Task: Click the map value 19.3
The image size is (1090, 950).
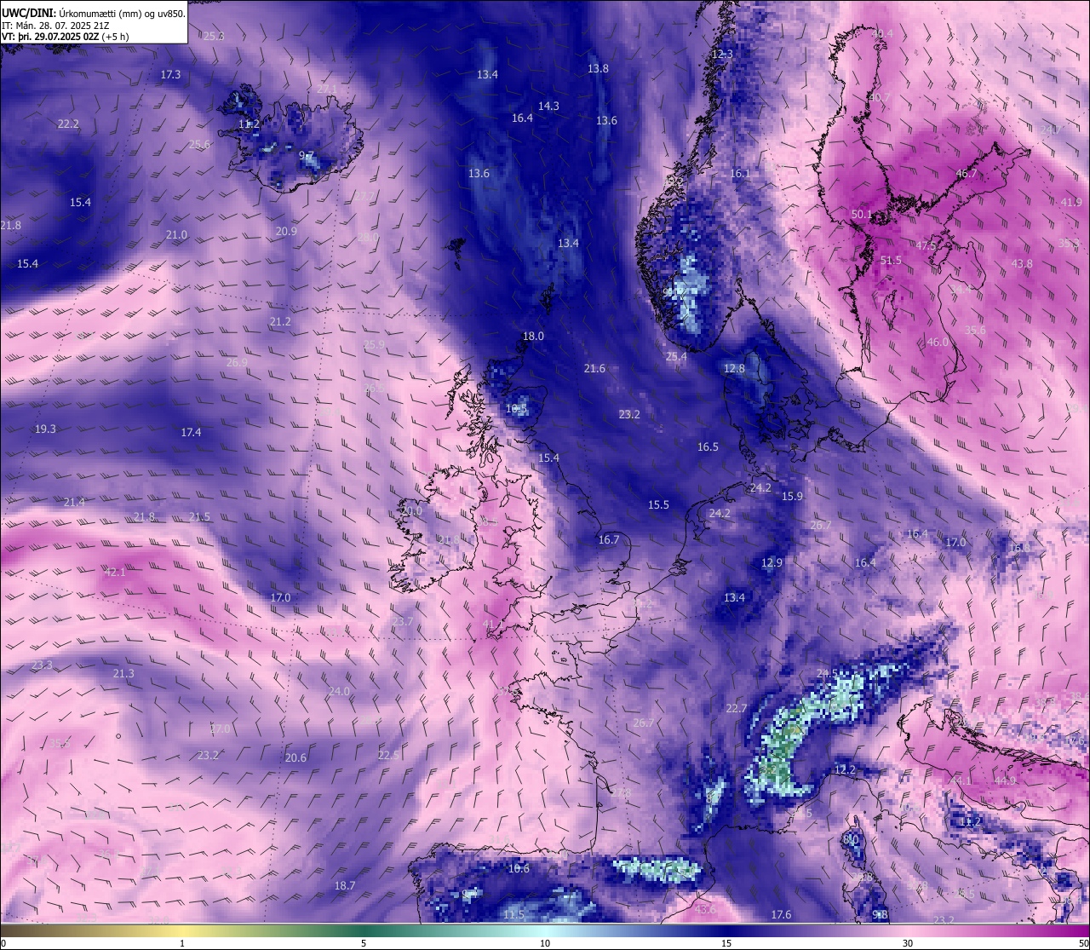Action: click(45, 429)
